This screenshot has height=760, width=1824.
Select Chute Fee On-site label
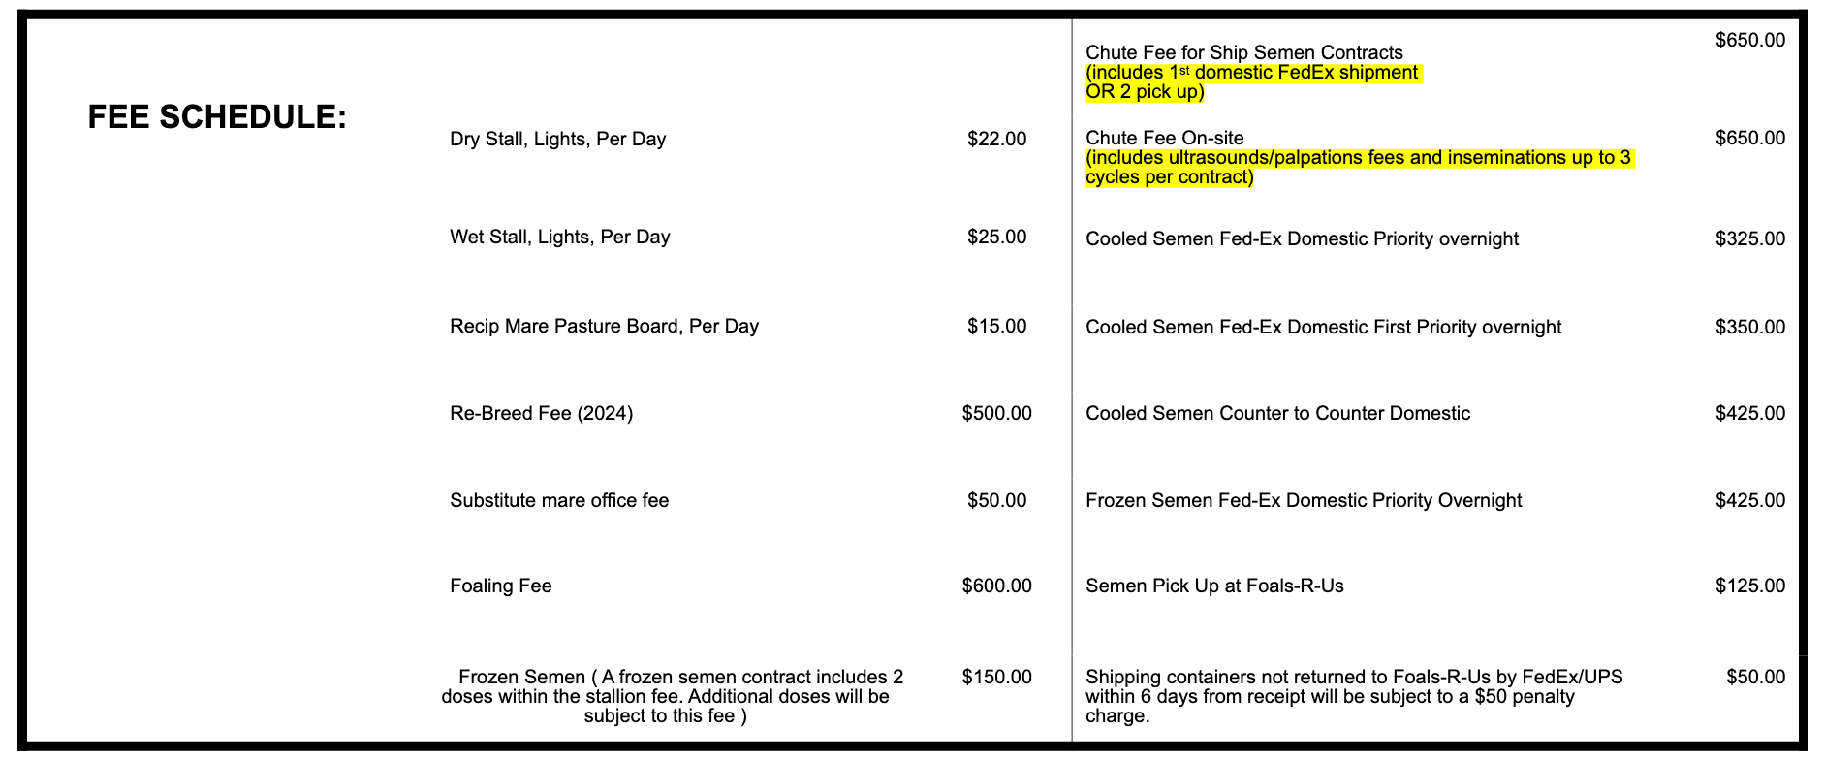point(1165,138)
